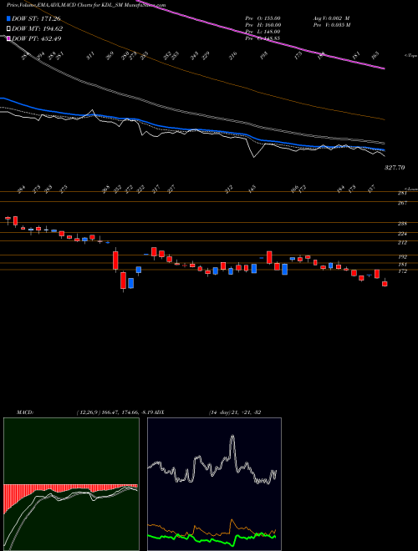Click the 212 price level label
The width and height of the screenshot is (418, 551).
402,242
